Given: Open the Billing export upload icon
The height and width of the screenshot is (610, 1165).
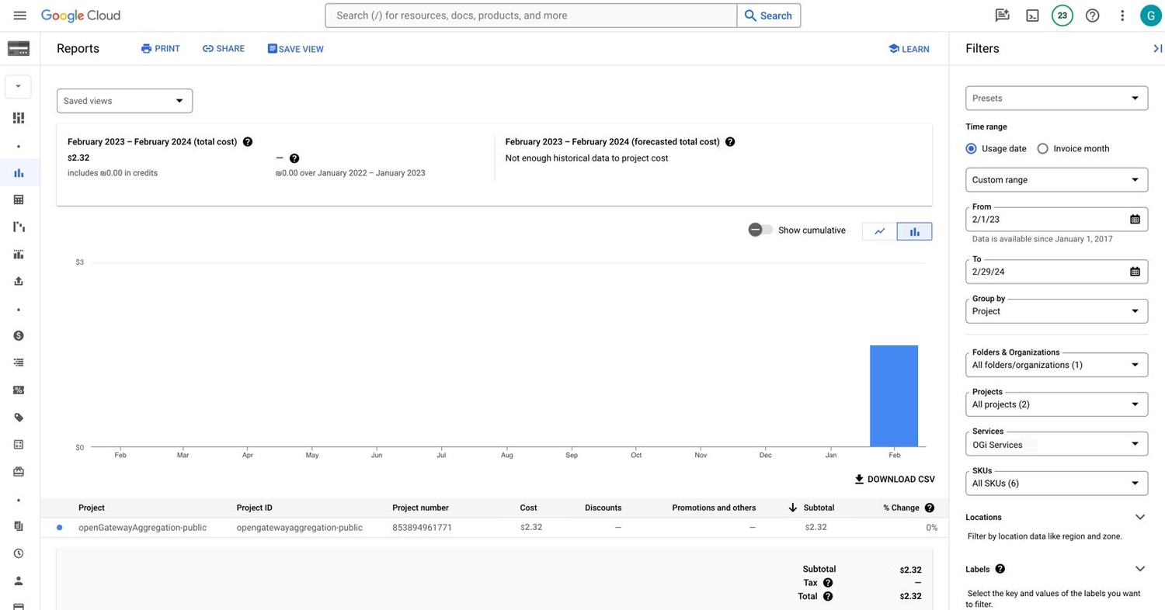Looking at the screenshot, I should (x=19, y=281).
